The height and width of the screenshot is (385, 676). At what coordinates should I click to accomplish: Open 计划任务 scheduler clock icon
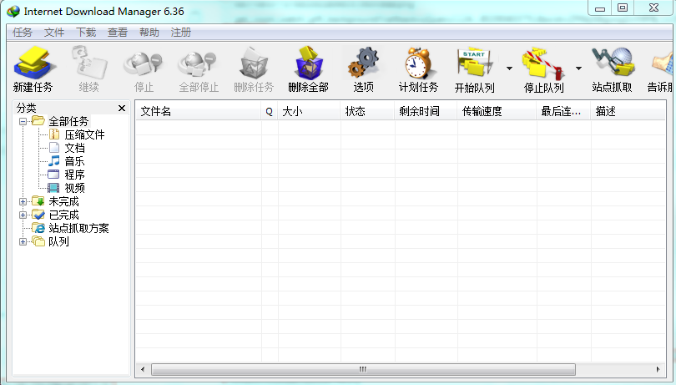pyautogui.click(x=418, y=63)
